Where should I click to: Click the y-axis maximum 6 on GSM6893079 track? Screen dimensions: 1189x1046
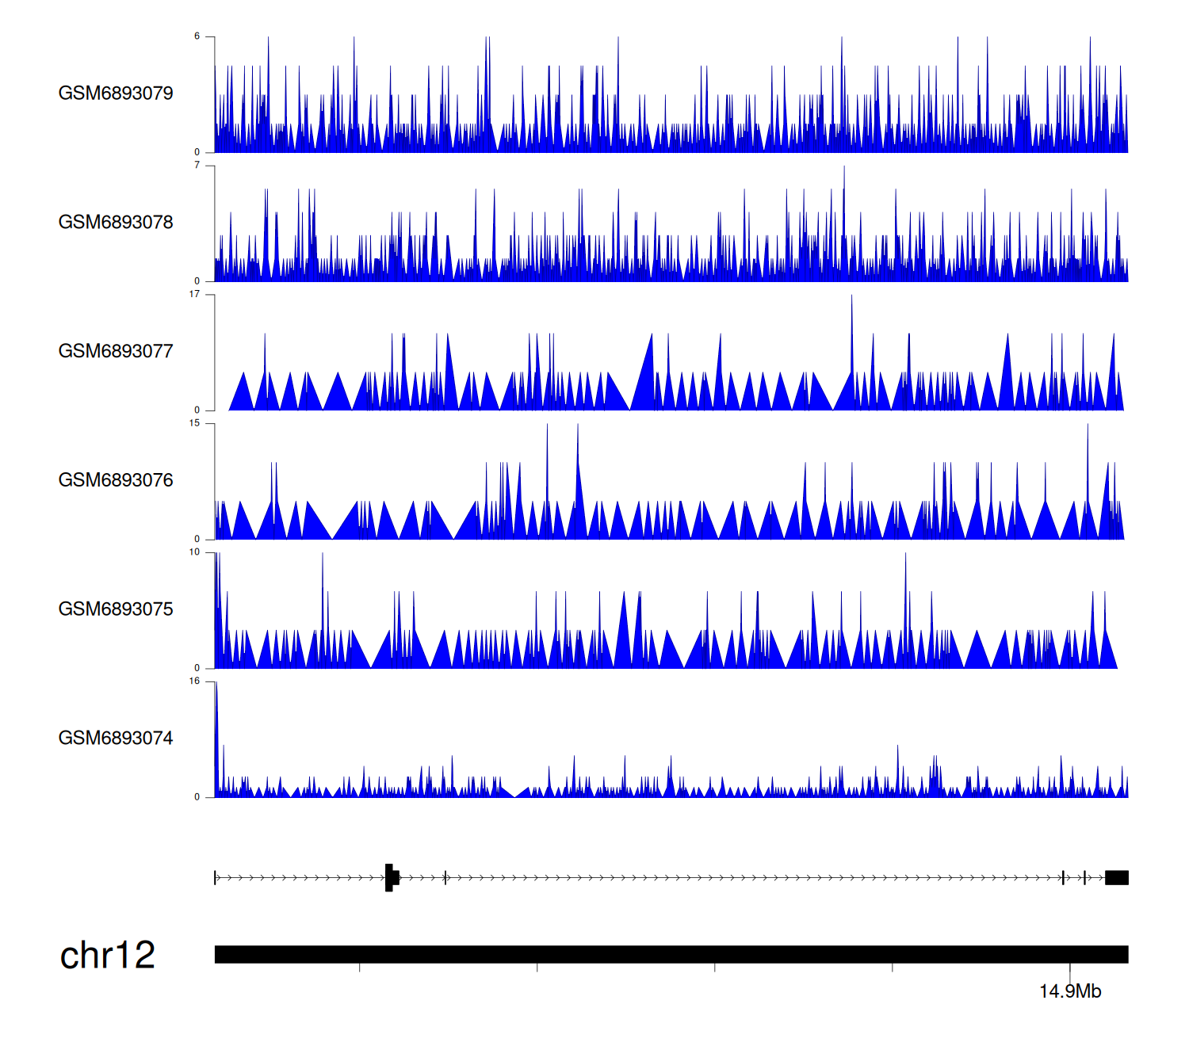pos(197,36)
